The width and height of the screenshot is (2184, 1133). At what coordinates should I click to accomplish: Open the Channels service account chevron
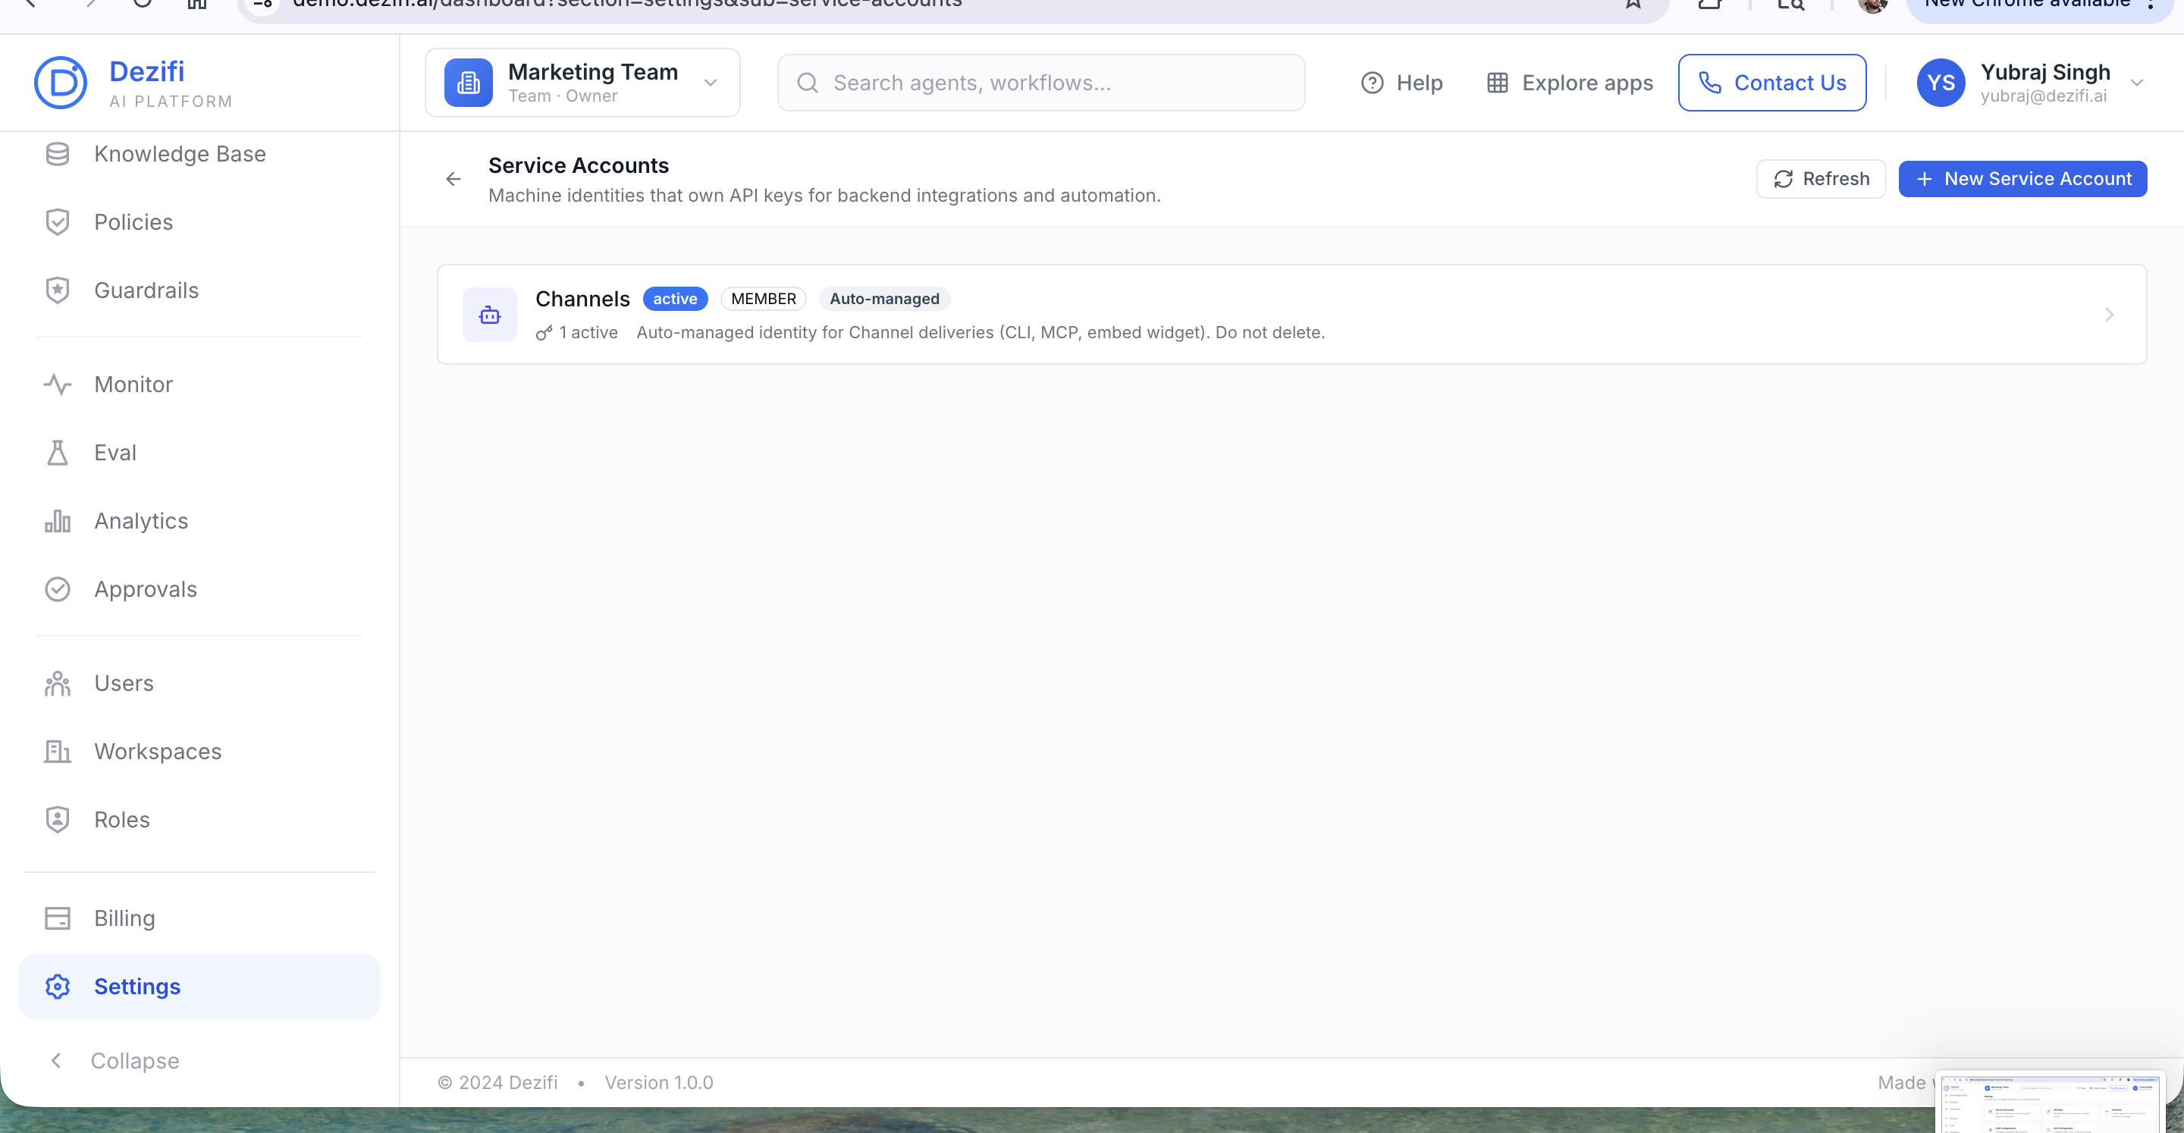point(2108,315)
